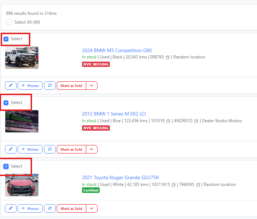This screenshot has width=257, height=219.
Task: Uncheck Select for 2021 Toyota Kluger Grande
Action: pos(6,167)
